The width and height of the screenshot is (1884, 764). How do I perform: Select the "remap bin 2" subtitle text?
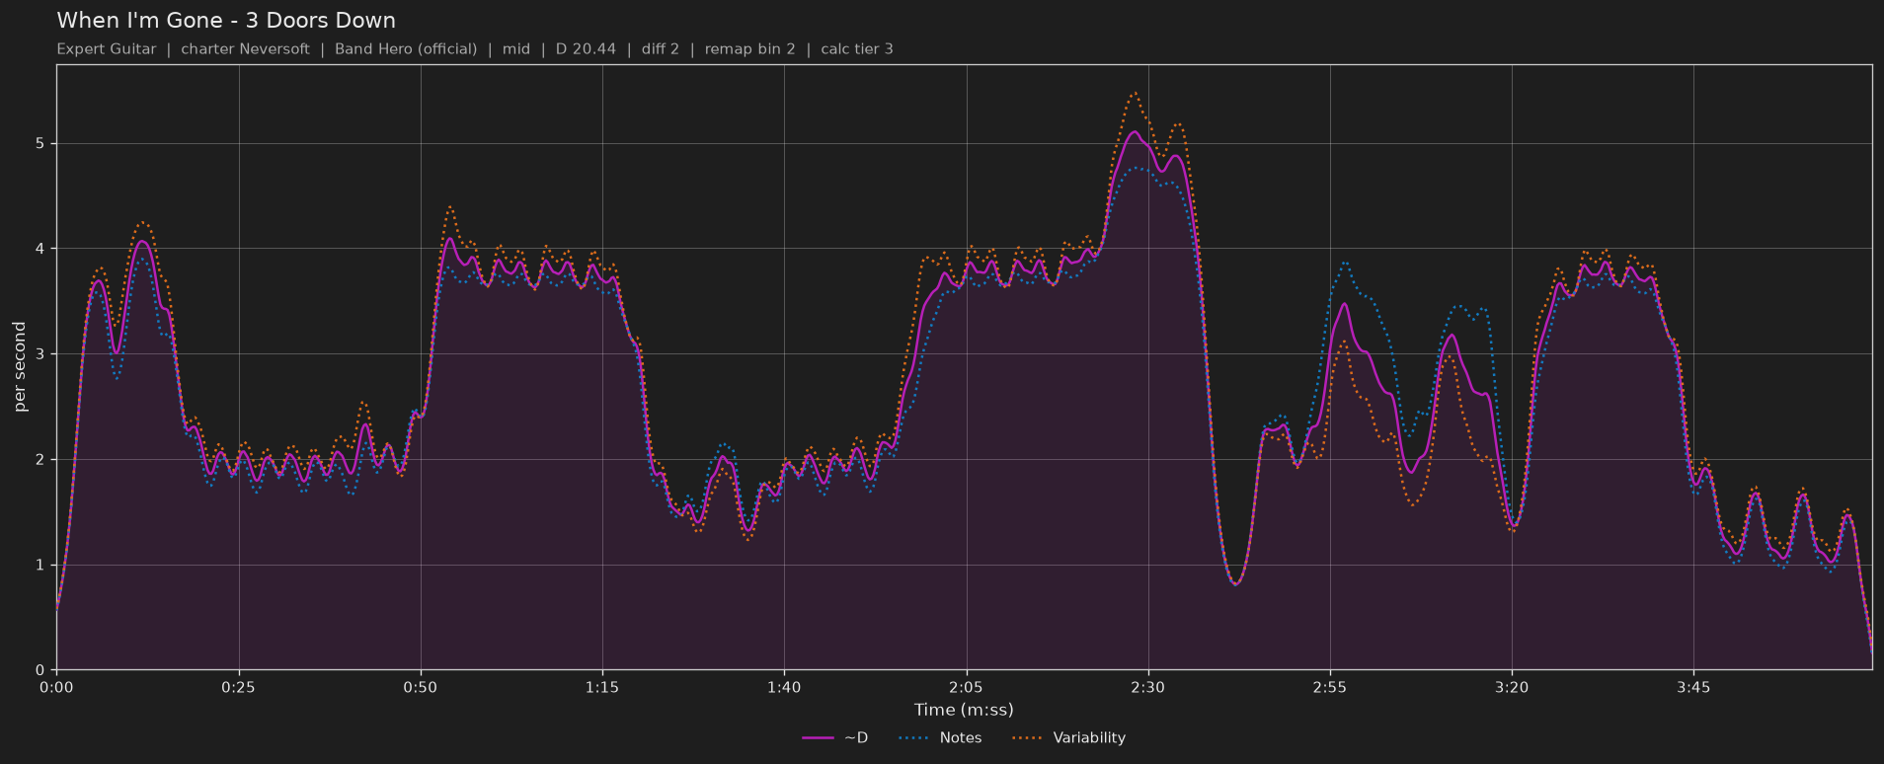[750, 49]
